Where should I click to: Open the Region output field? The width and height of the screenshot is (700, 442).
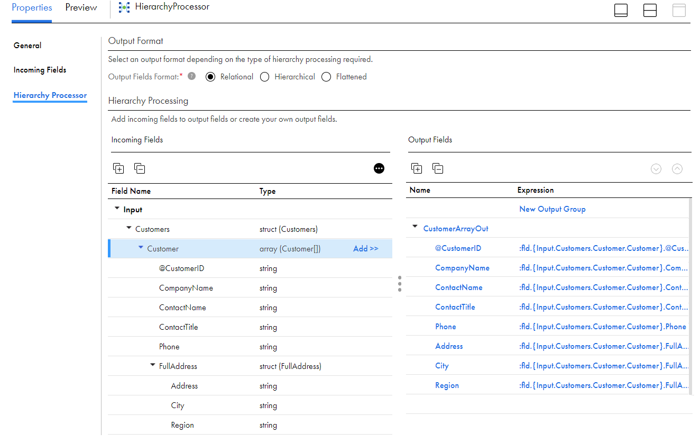pyautogui.click(x=447, y=385)
